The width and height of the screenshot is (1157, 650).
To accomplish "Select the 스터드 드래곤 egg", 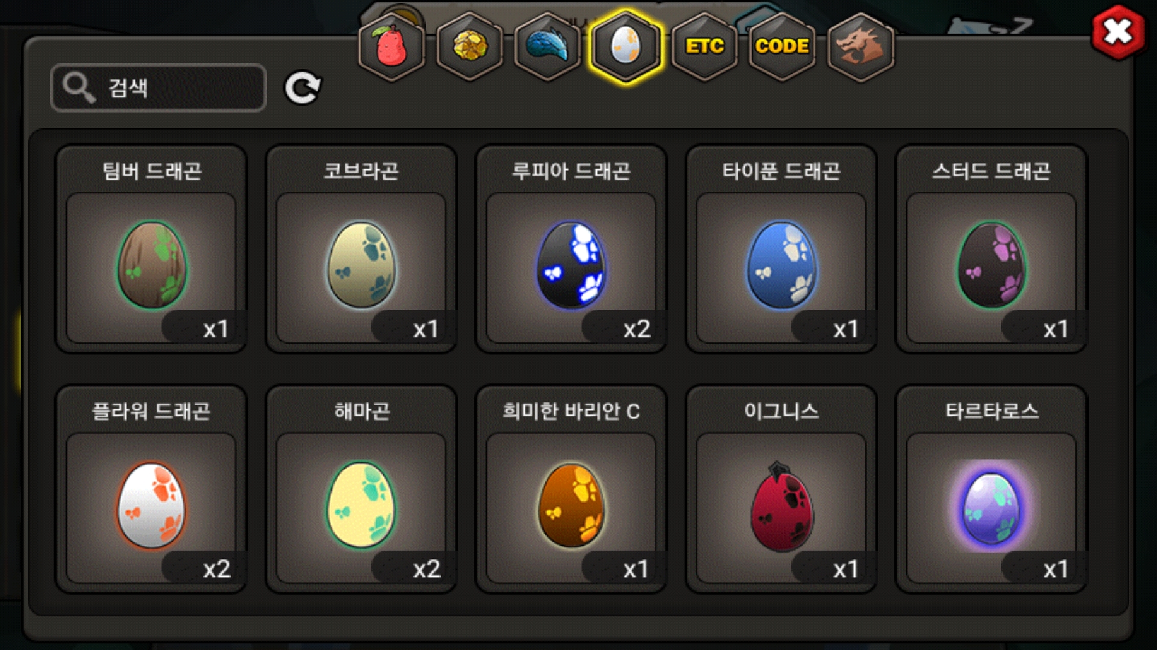I will [991, 249].
